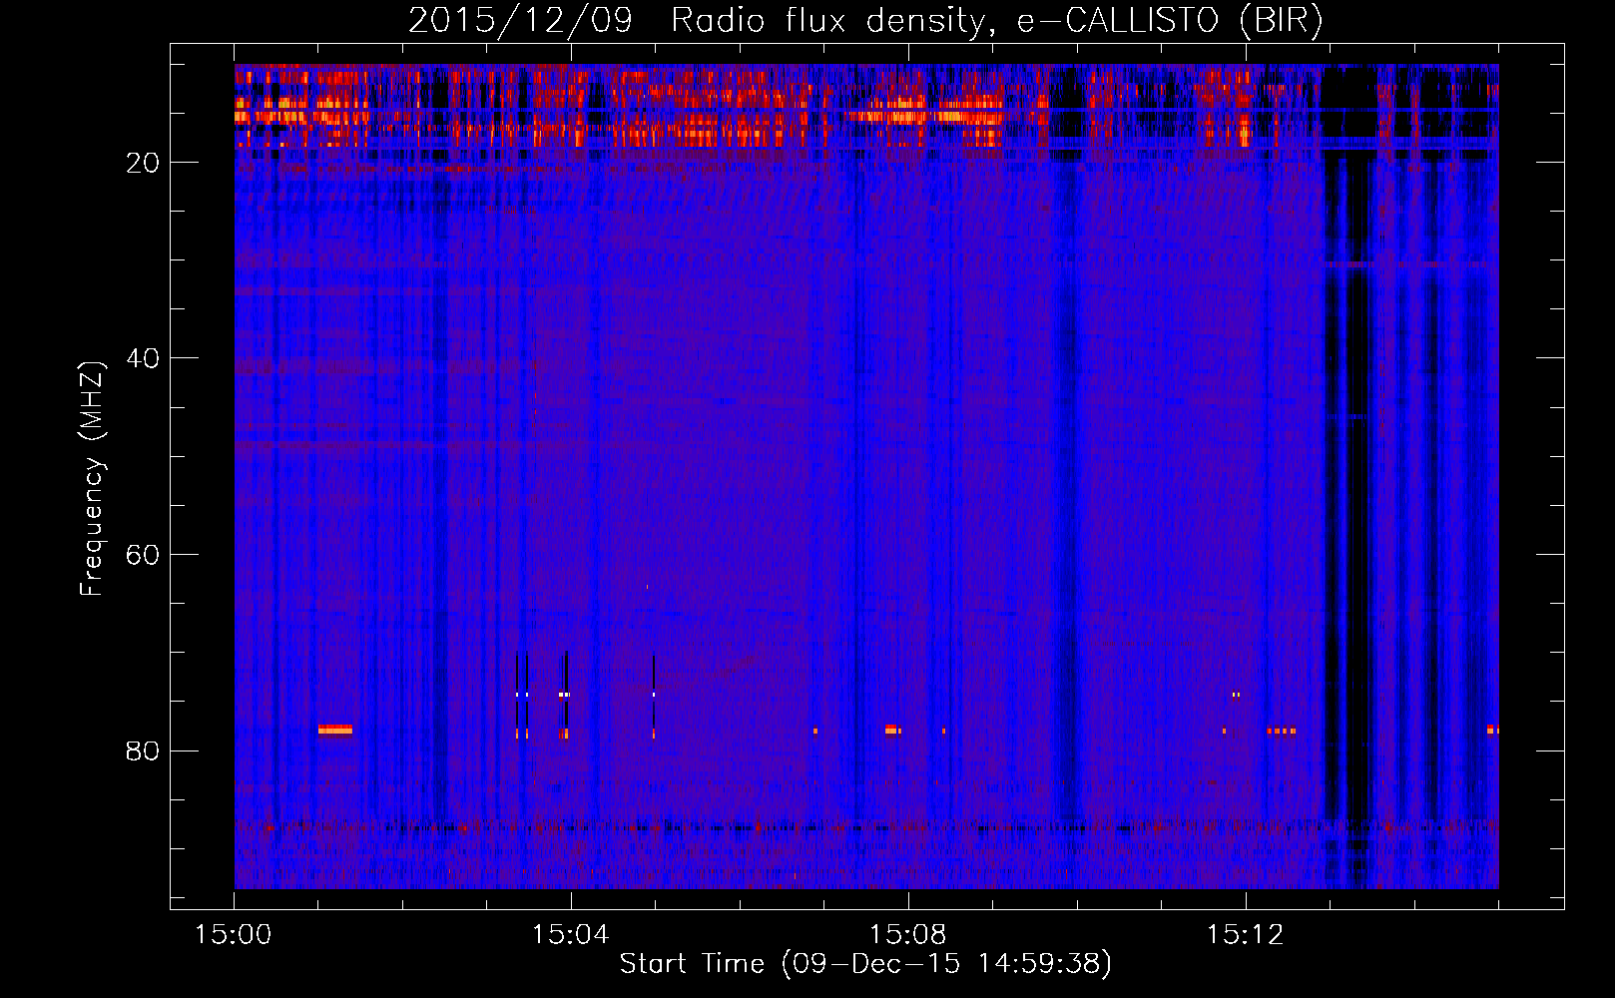1615x998 pixels.
Task: Click the '20' frequency axis label
Action: [143, 163]
